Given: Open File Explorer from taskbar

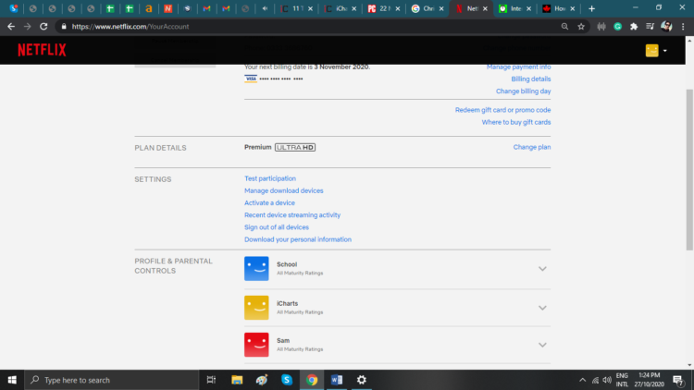Looking at the screenshot, I should coord(237,380).
